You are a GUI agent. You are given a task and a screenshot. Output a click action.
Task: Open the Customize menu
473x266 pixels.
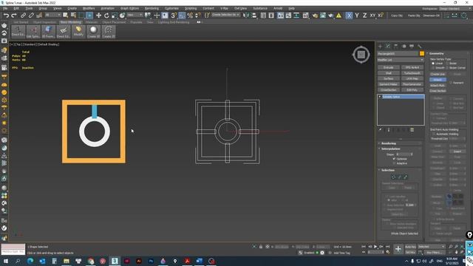[x=171, y=8]
